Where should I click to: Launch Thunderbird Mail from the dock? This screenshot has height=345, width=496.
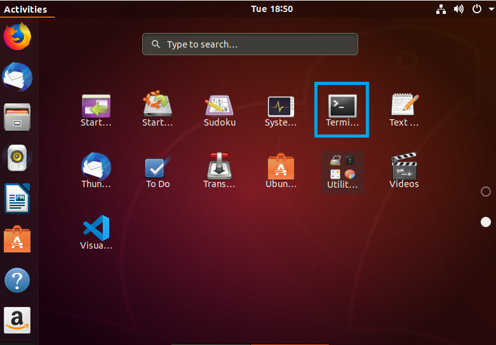coord(17,77)
